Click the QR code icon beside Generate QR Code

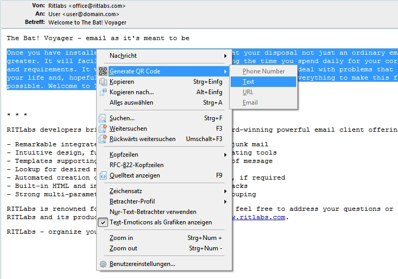(x=103, y=71)
